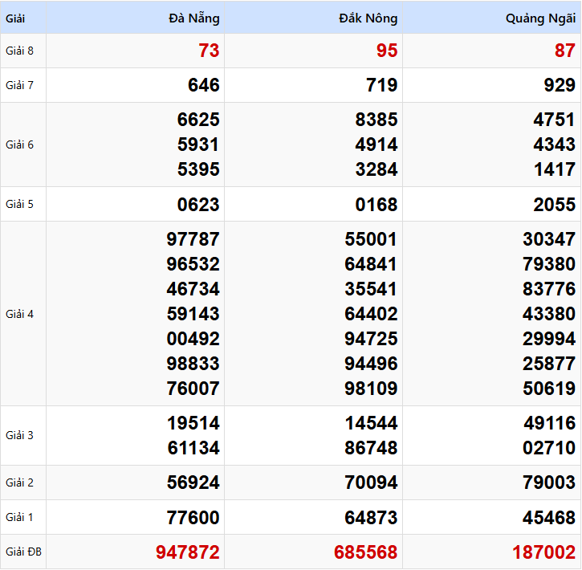Pick Giải 4 number 29994
This screenshot has width=582, height=570.
pyautogui.click(x=549, y=339)
